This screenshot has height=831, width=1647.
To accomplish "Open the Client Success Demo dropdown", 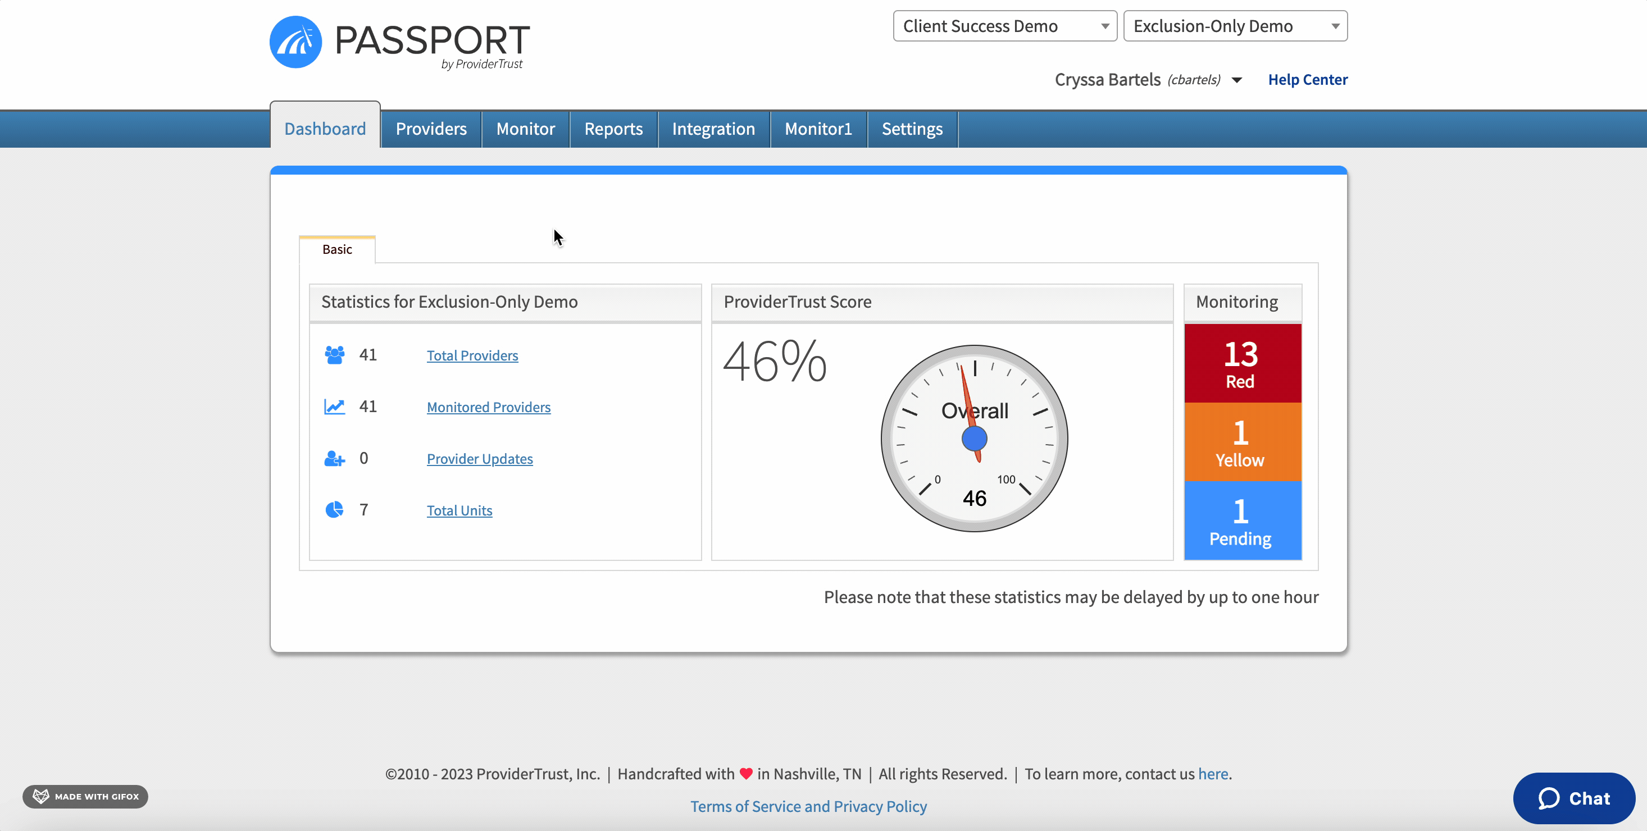I will click(x=1005, y=26).
